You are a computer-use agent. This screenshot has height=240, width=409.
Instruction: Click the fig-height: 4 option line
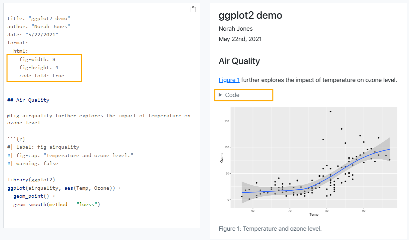(38, 67)
